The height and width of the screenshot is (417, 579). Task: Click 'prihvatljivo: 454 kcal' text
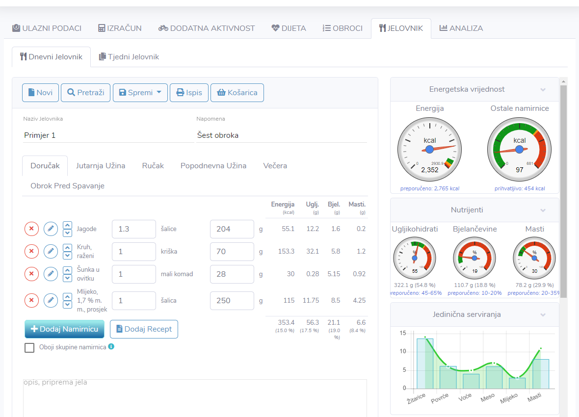coord(520,188)
